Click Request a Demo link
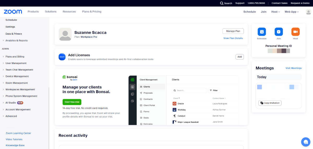This screenshot has height=149, width=313. (300, 3)
